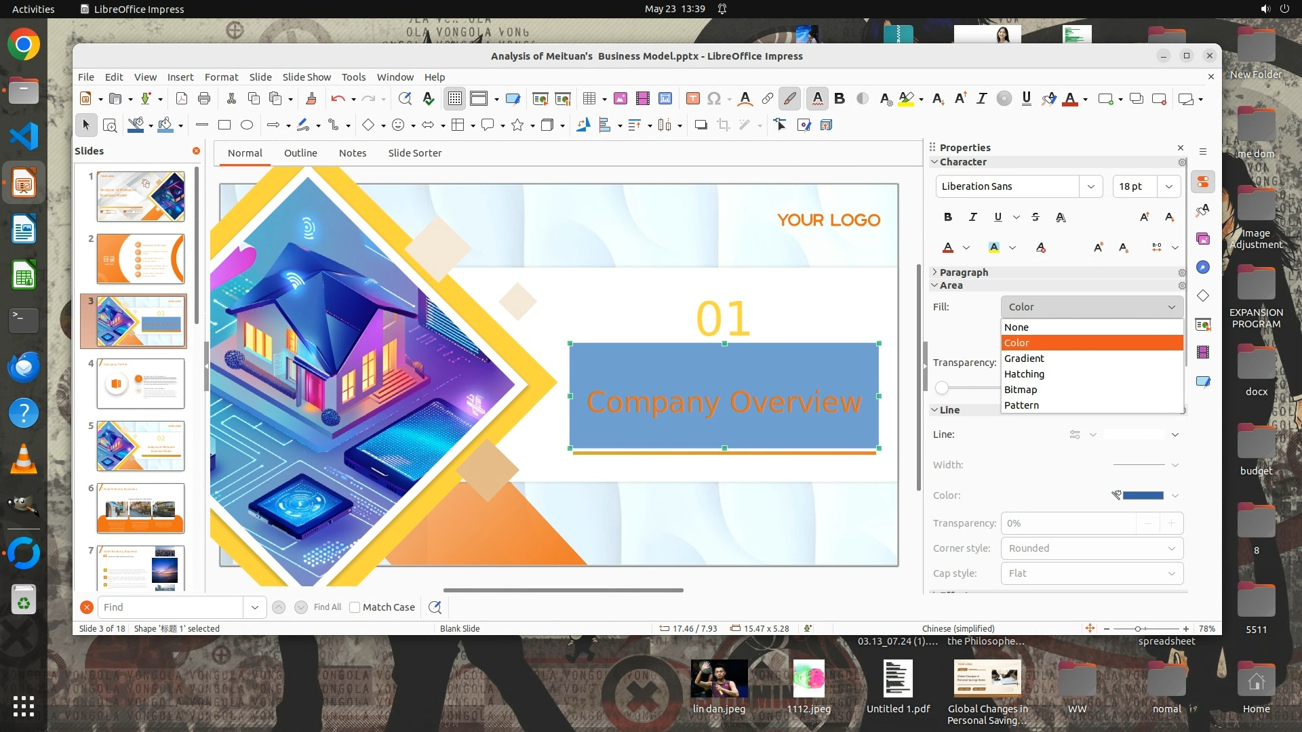
Task: Click the blue line color swatch
Action: click(x=1143, y=495)
